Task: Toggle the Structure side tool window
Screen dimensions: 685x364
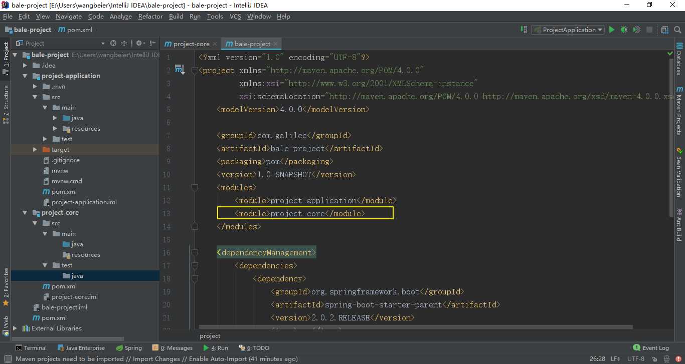Action: click(6, 104)
